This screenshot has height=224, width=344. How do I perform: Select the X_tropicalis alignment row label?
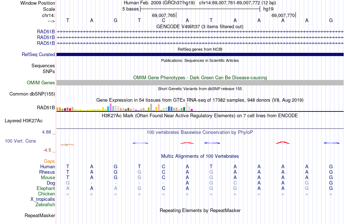[43, 199]
